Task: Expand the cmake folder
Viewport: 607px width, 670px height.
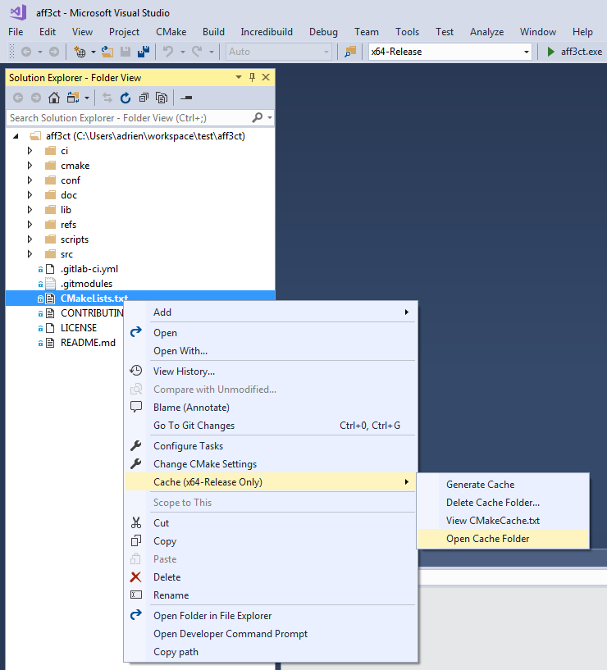Action: click(x=30, y=166)
